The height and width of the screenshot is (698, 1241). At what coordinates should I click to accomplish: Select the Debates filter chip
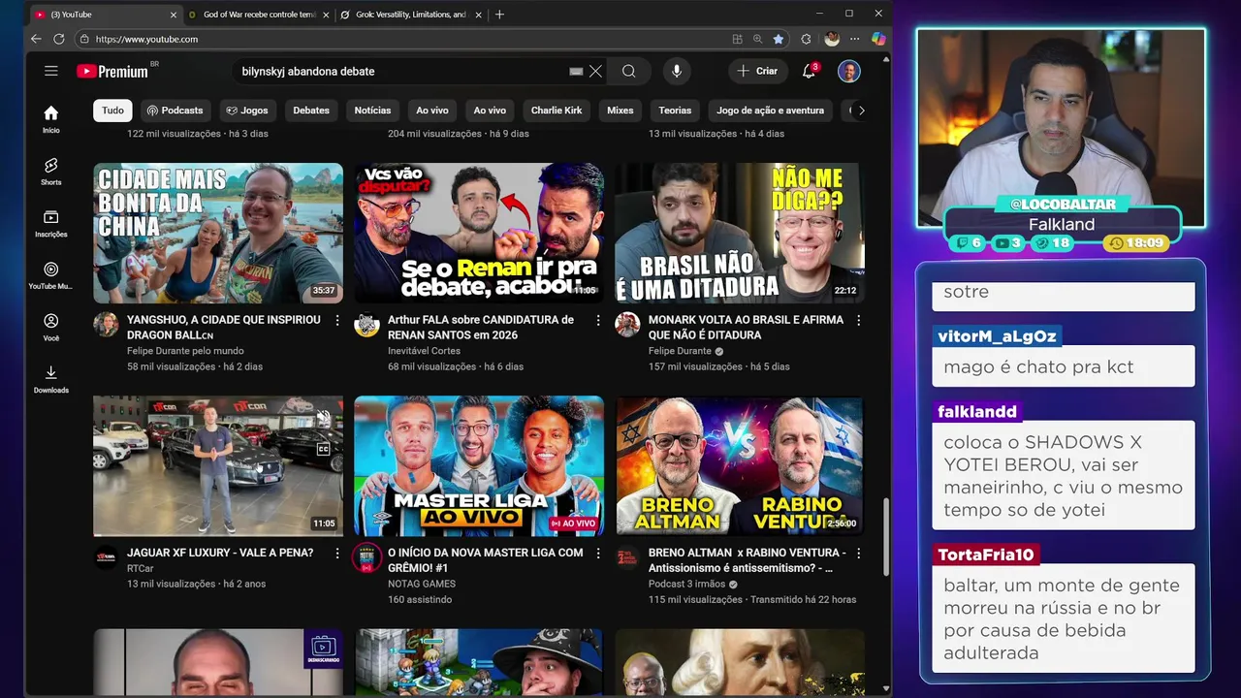pos(311,111)
